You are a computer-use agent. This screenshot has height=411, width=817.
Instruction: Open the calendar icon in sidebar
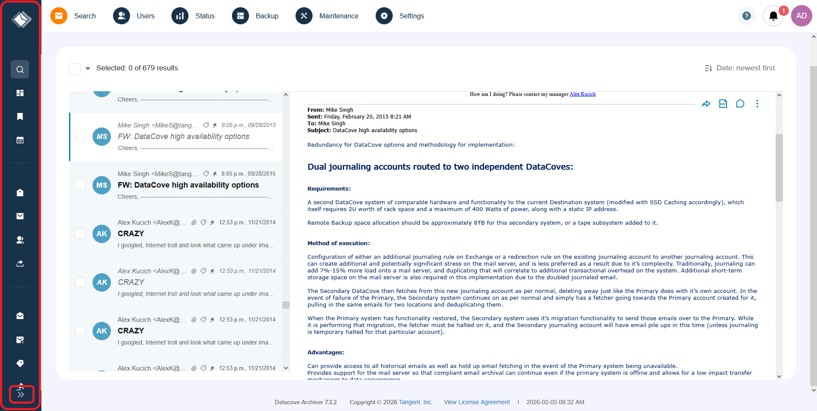20,140
